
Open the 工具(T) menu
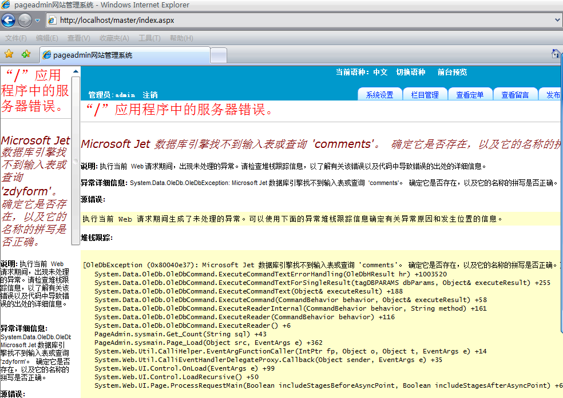(x=149, y=38)
